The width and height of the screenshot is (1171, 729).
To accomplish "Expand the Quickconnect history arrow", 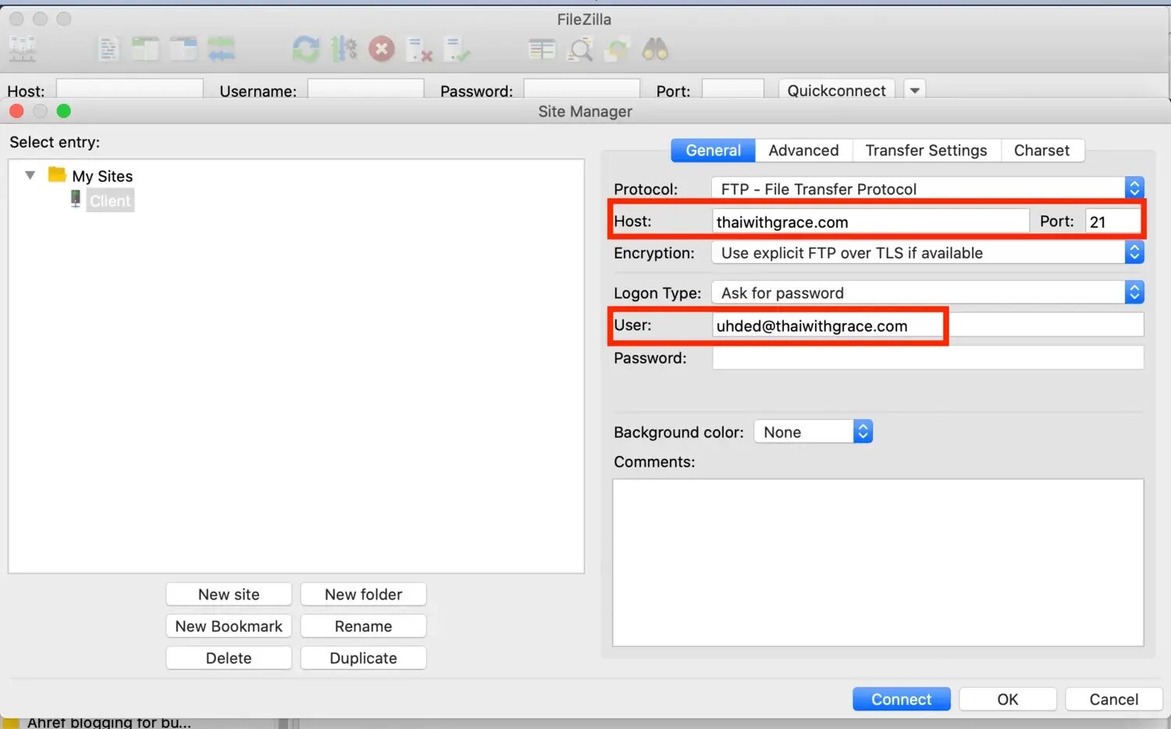I will coord(914,90).
